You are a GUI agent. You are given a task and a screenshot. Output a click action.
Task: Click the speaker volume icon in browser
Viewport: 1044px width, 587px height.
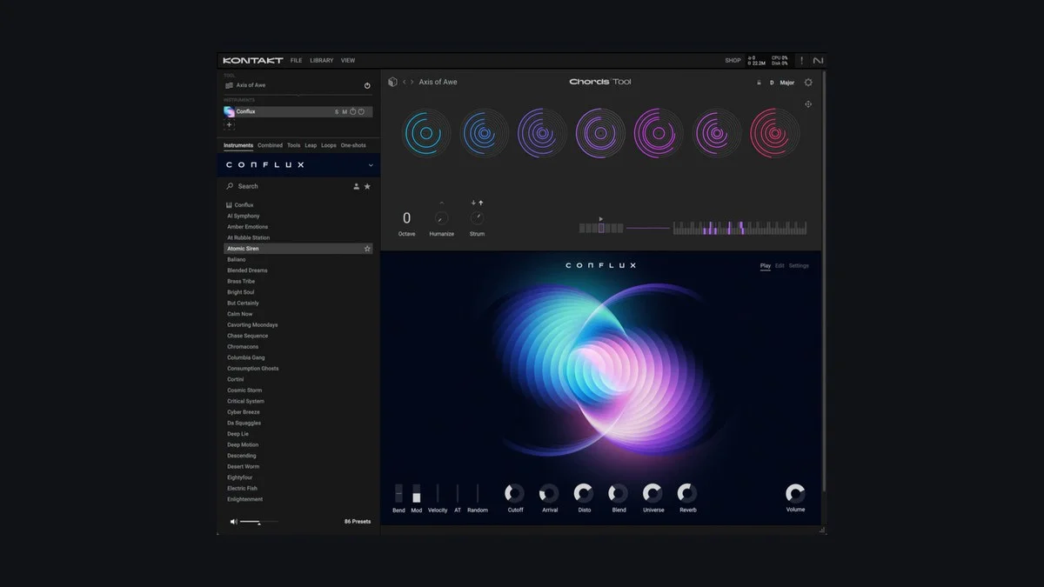[x=233, y=522]
